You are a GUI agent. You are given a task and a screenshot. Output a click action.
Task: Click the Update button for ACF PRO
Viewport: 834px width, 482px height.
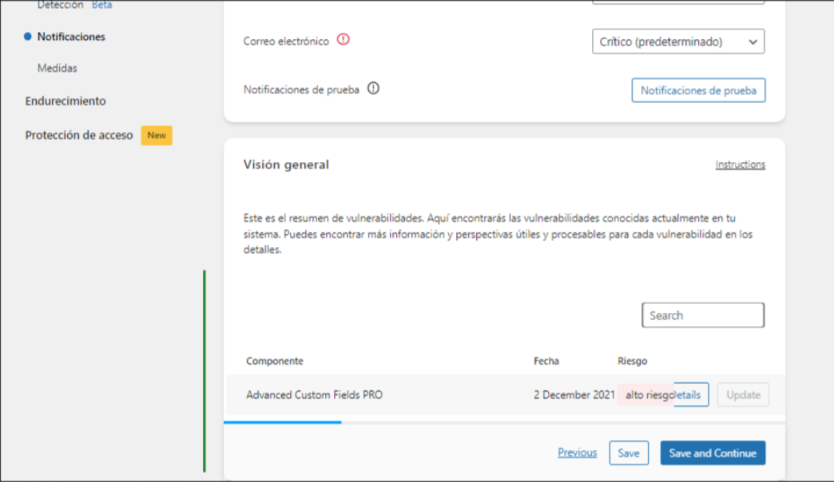coord(743,395)
